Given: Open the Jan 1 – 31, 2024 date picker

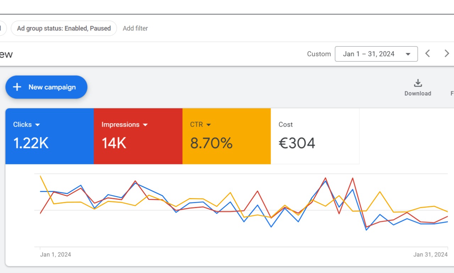Looking at the screenshot, I should click(376, 54).
